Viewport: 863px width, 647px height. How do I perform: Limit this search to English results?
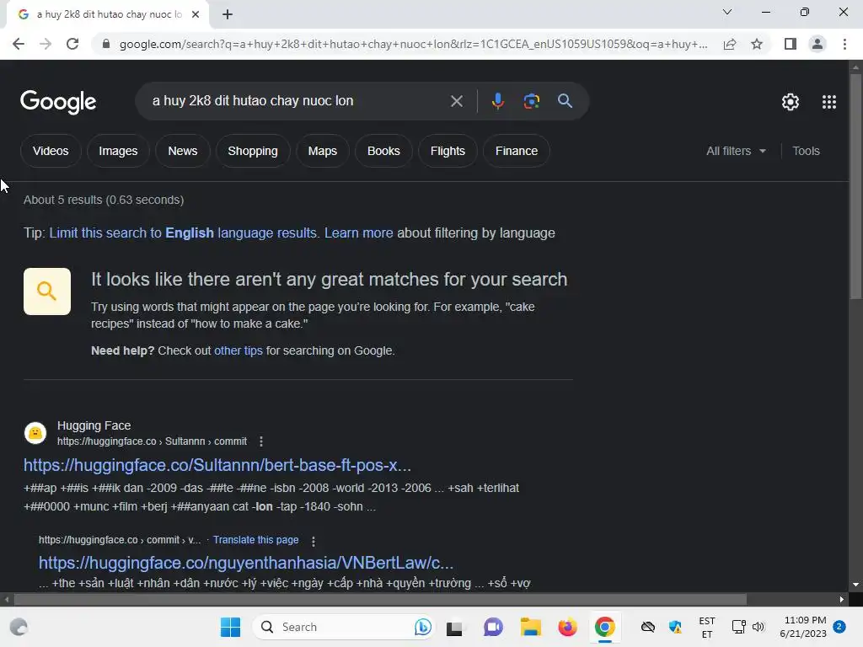tap(183, 233)
